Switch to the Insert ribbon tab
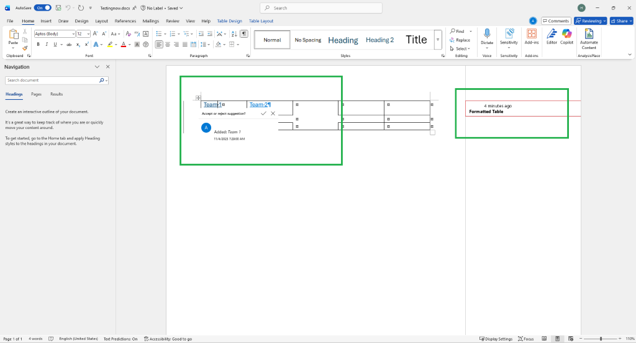This screenshot has width=636, height=343. 46,21
